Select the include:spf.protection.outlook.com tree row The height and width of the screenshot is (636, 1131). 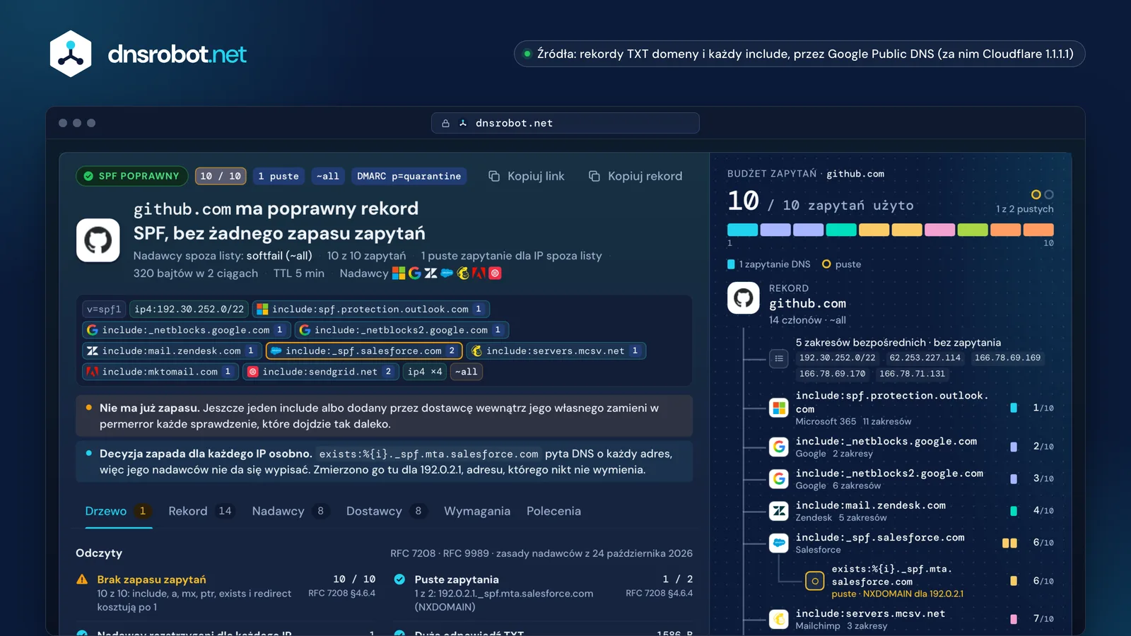911,408
